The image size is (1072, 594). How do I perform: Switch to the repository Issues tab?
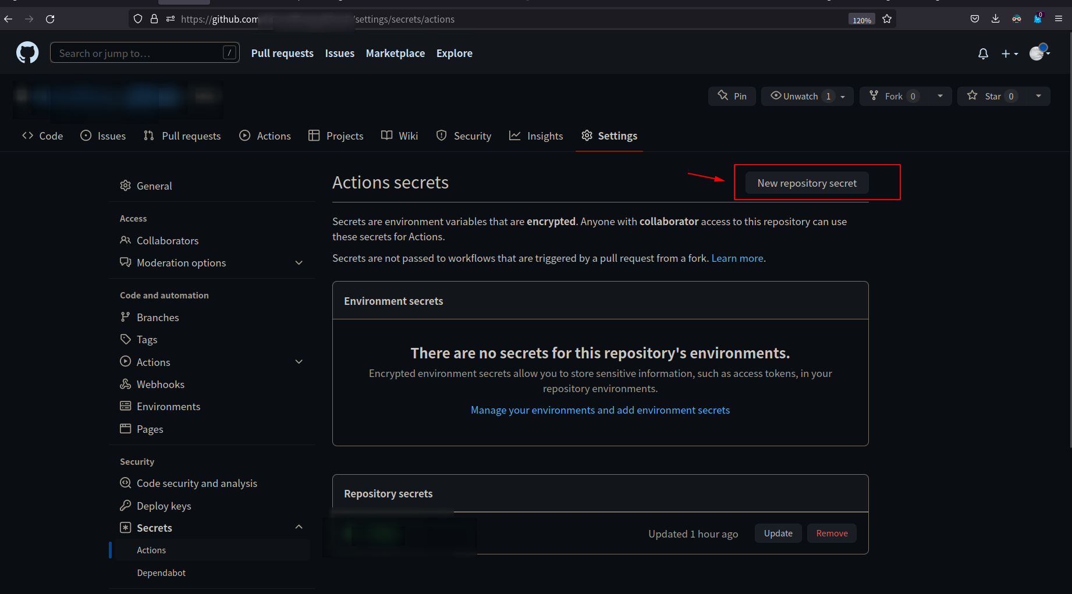coord(103,136)
